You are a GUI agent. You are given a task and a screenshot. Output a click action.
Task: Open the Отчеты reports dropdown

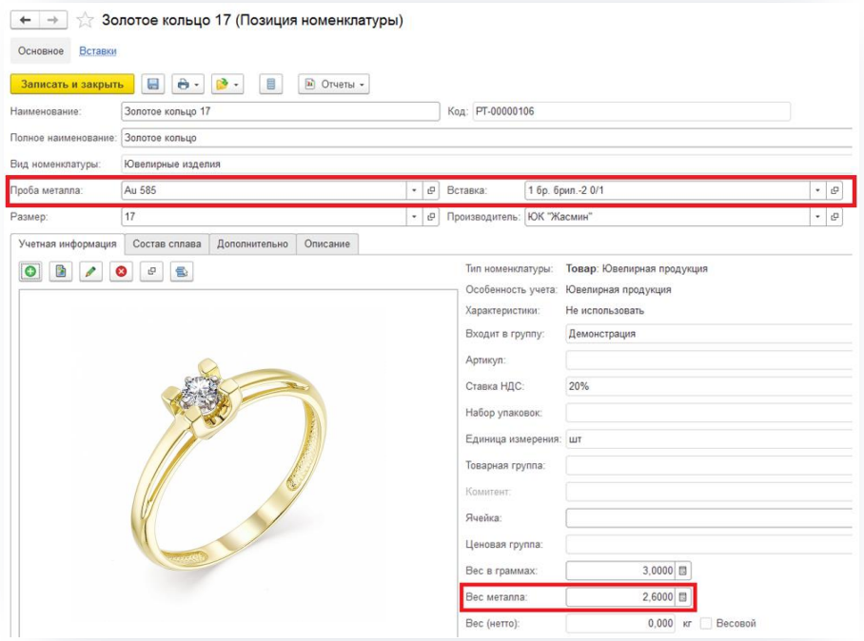[334, 85]
